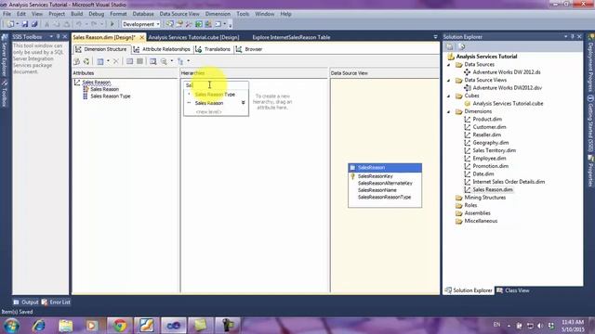Click the green Start play icon

coord(112,24)
